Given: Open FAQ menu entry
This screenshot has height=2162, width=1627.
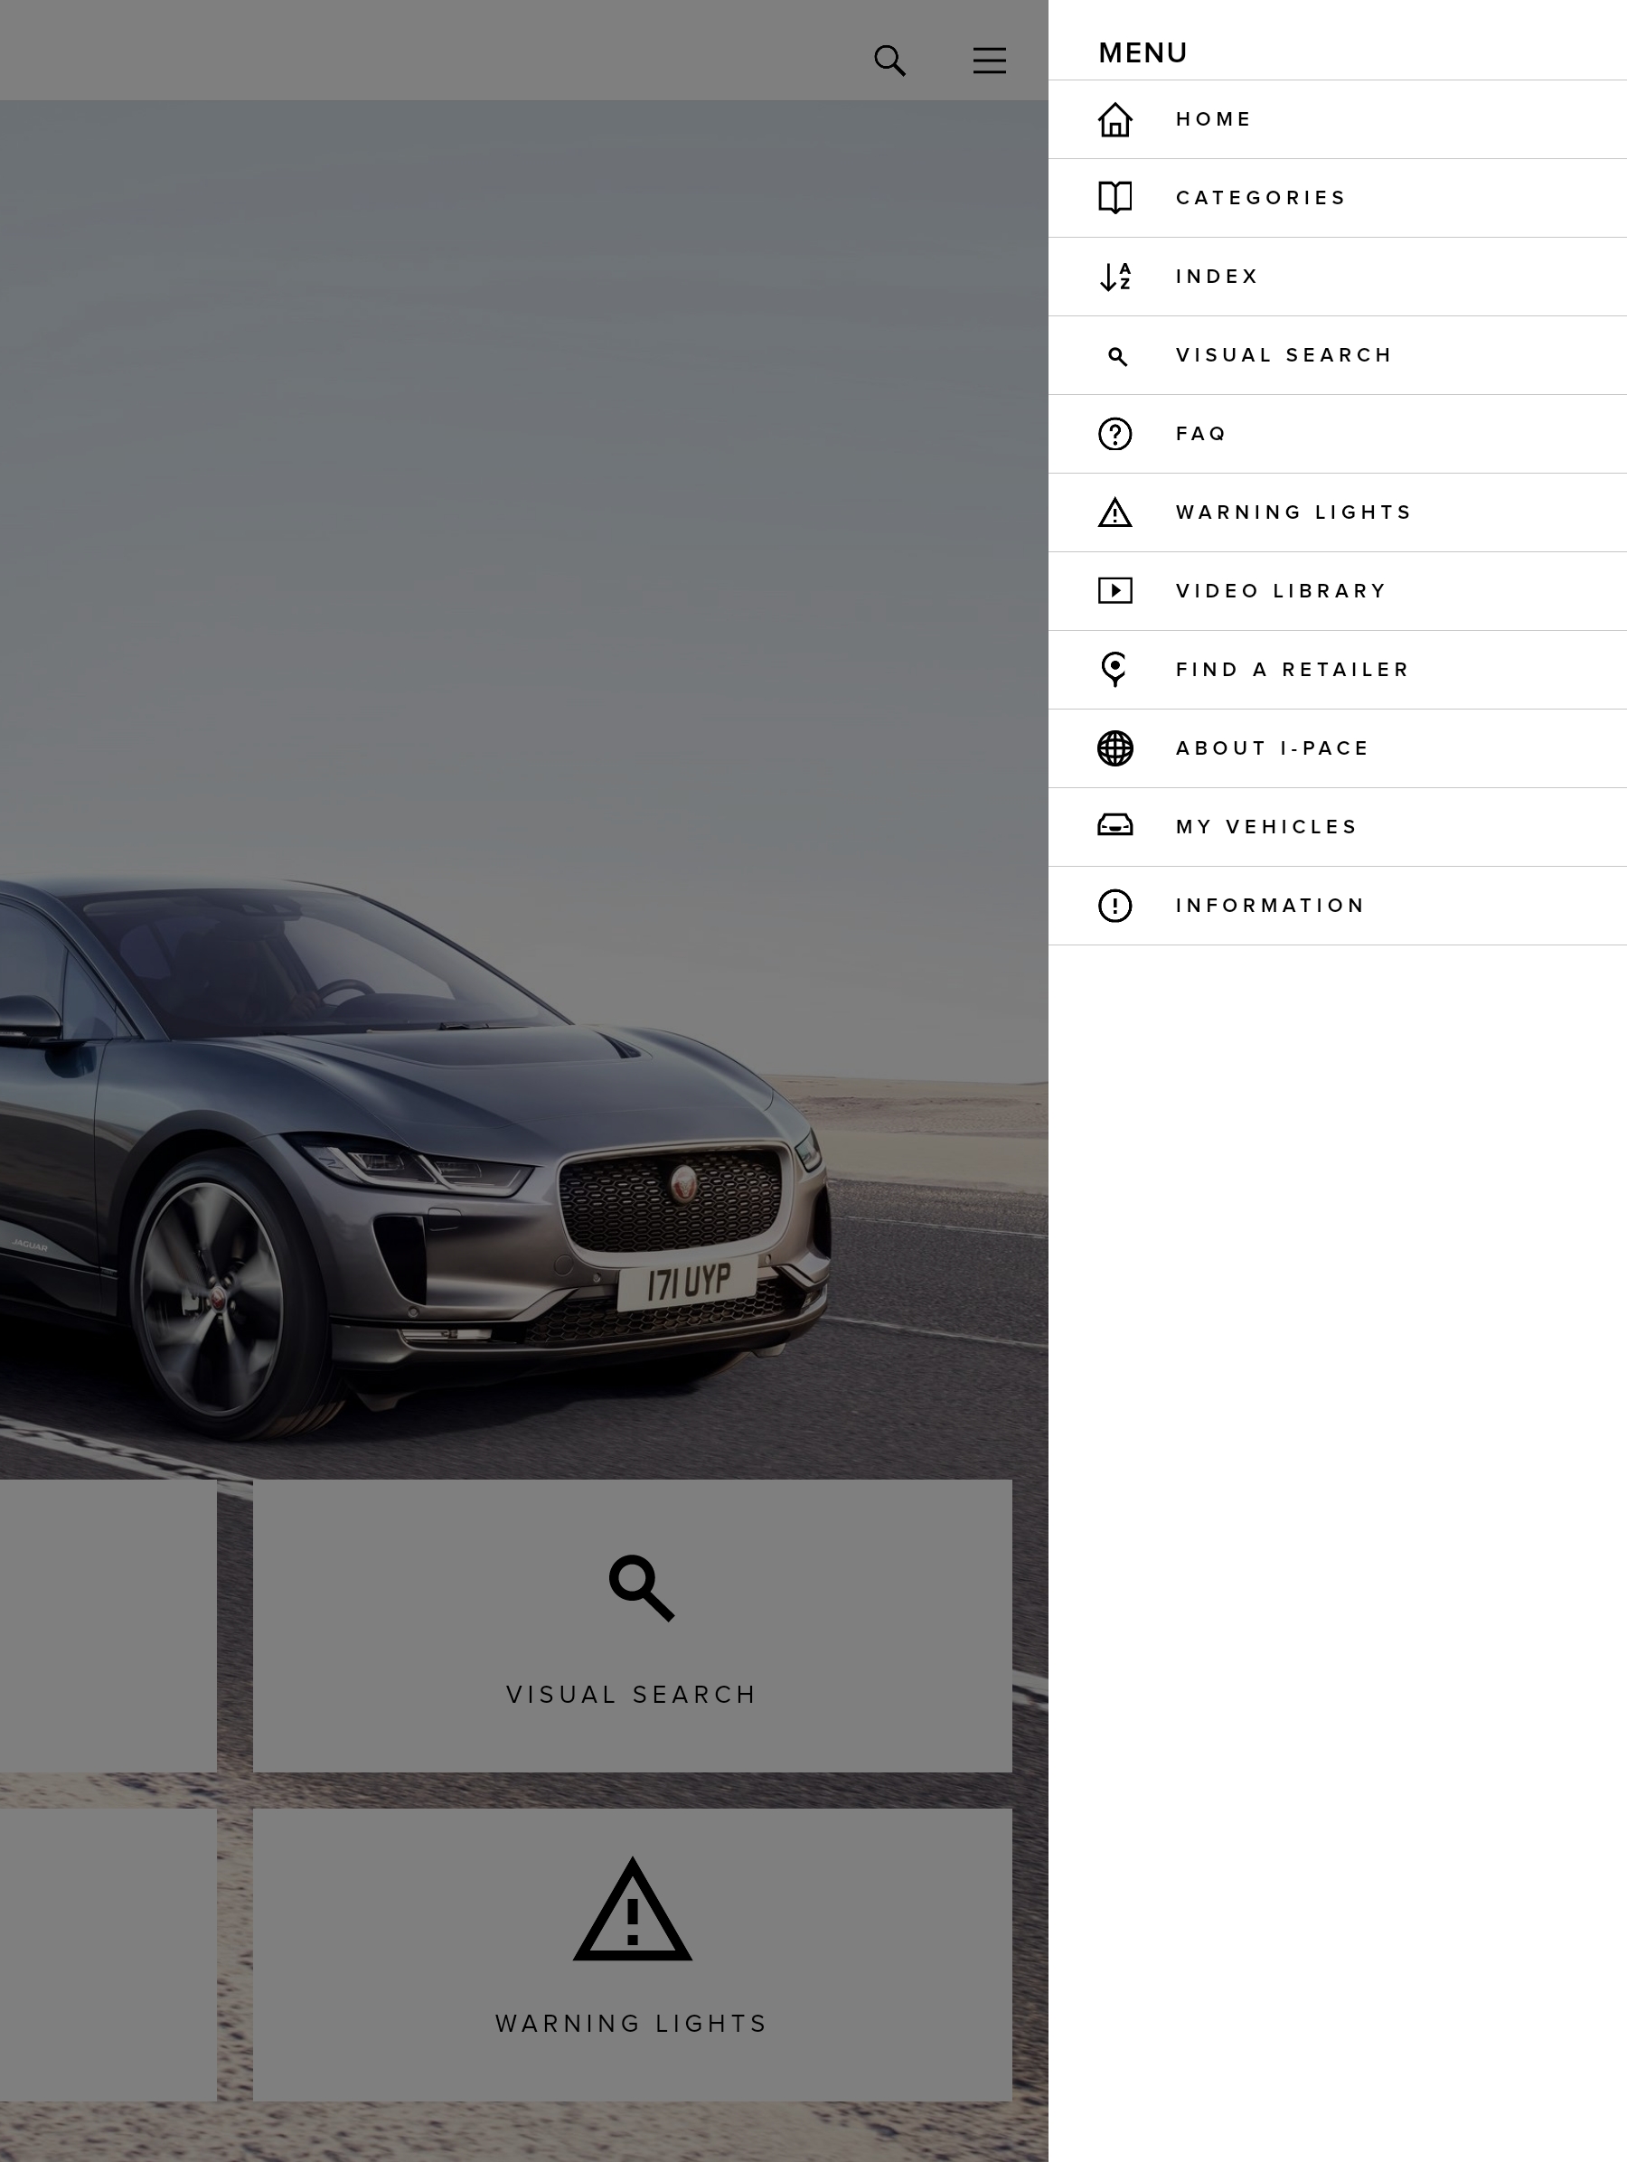Looking at the screenshot, I should tap(1337, 434).
